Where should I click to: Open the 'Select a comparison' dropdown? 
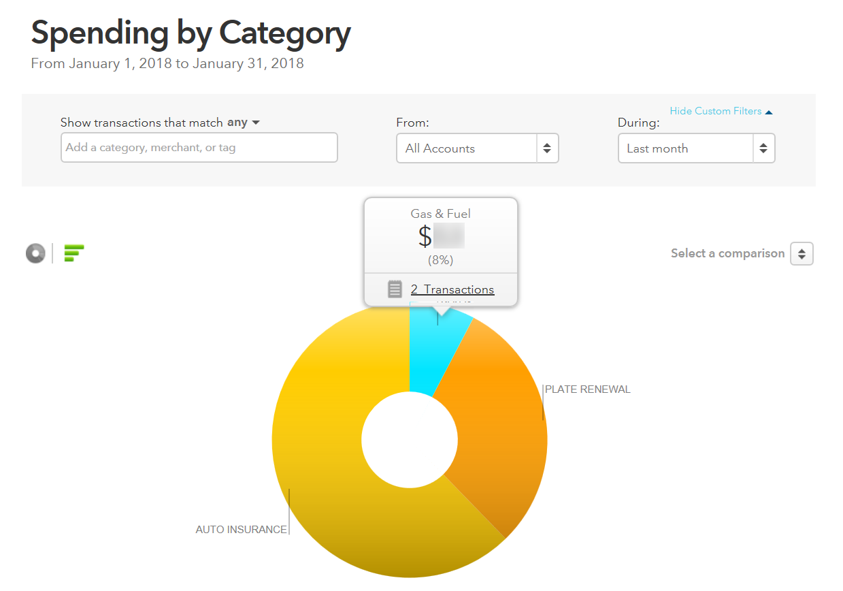tap(801, 253)
